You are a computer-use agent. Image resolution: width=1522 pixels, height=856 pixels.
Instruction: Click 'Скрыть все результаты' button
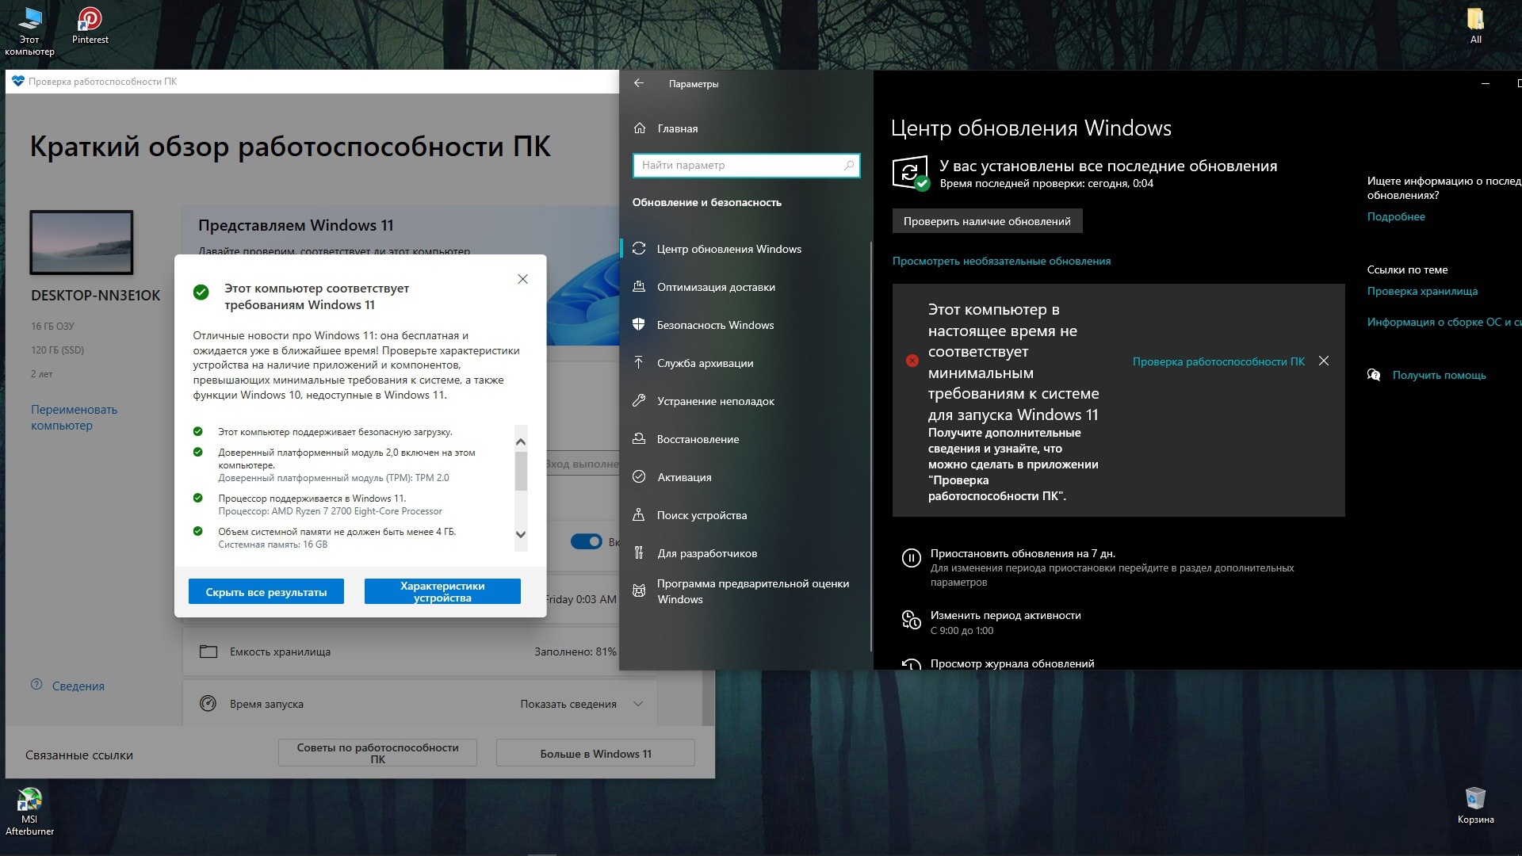(x=266, y=591)
